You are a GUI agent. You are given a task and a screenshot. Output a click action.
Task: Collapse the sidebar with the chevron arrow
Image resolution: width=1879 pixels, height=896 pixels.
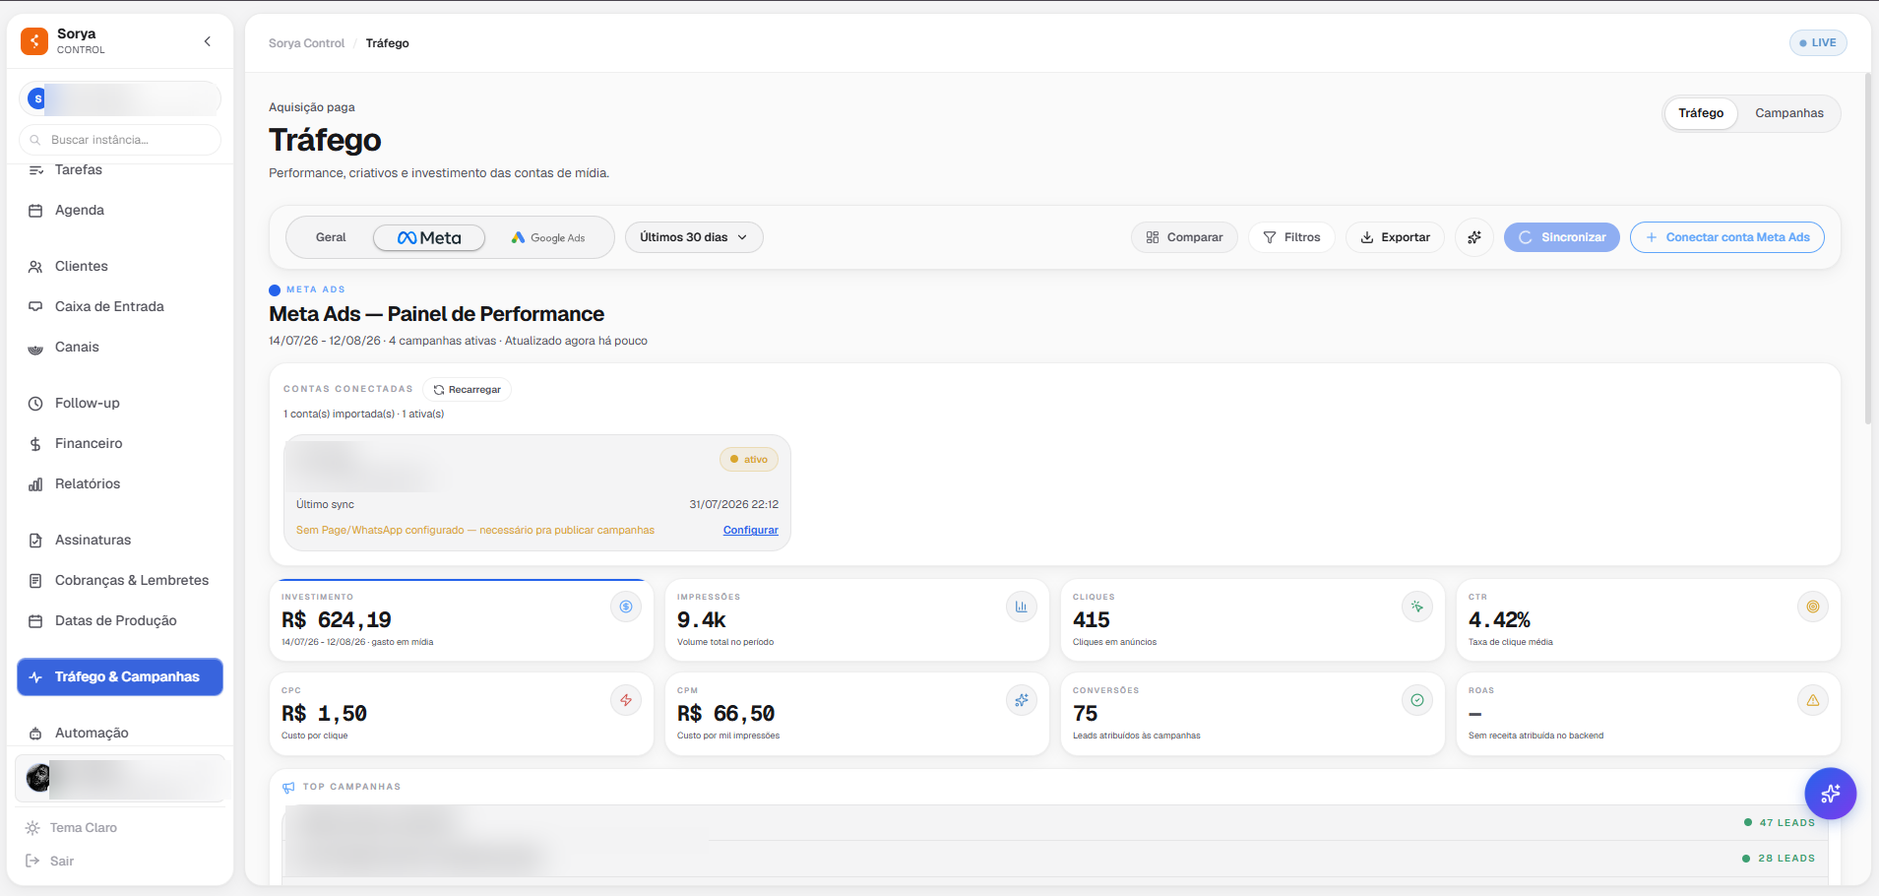pos(208,41)
